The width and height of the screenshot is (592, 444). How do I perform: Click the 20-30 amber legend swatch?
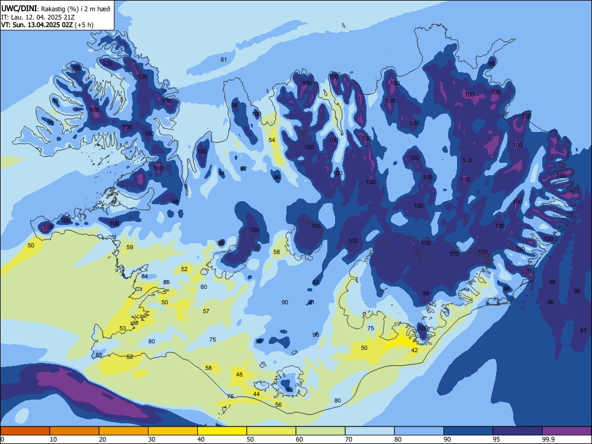(x=124, y=431)
